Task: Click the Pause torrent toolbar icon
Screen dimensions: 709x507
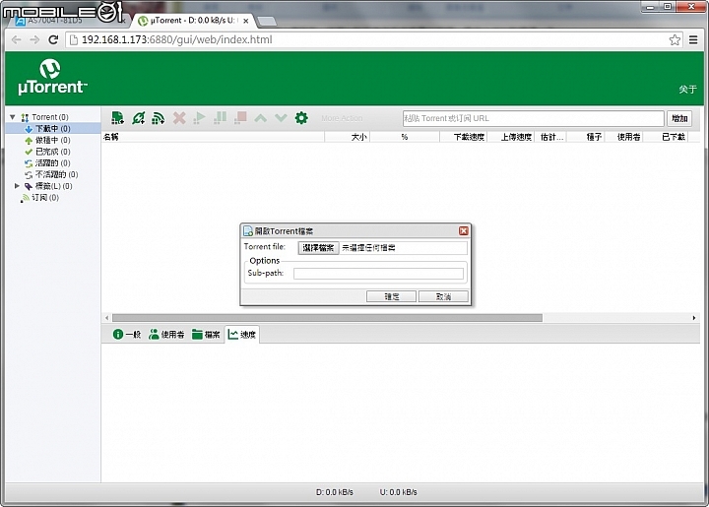Action: (x=220, y=118)
